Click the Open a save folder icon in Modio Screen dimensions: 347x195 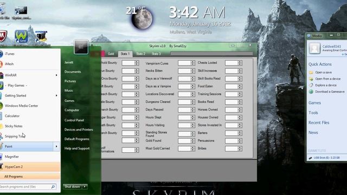[x=311, y=72]
